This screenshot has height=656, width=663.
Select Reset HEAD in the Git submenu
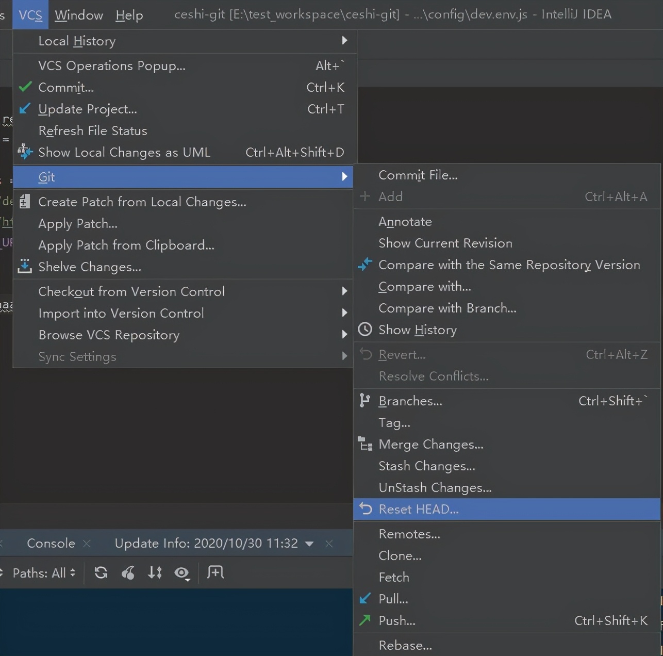coord(418,510)
